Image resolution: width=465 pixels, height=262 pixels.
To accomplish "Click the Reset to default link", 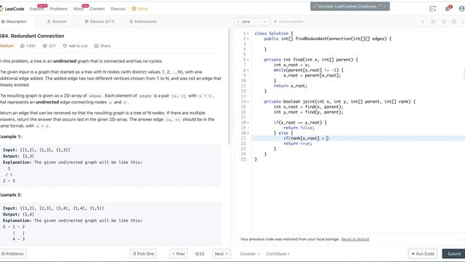I will pyautogui.click(x=355, y=239).
